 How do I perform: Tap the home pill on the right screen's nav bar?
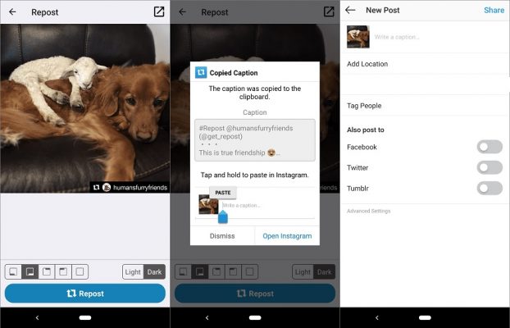pyautogui.click(x=425, y=317)
